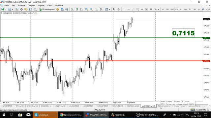Switch timeframe to W1
Viewport: 211px width, 118px height.
(x=195, y=9)
